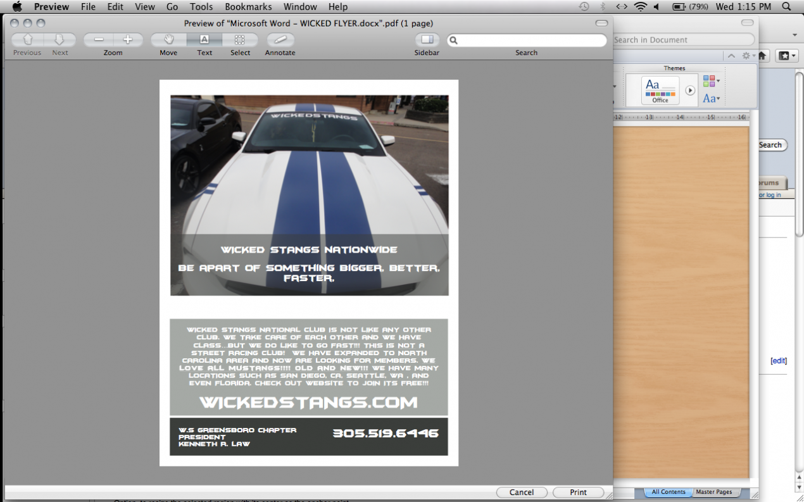Open the Preview application menu

(x=51, y=7)
